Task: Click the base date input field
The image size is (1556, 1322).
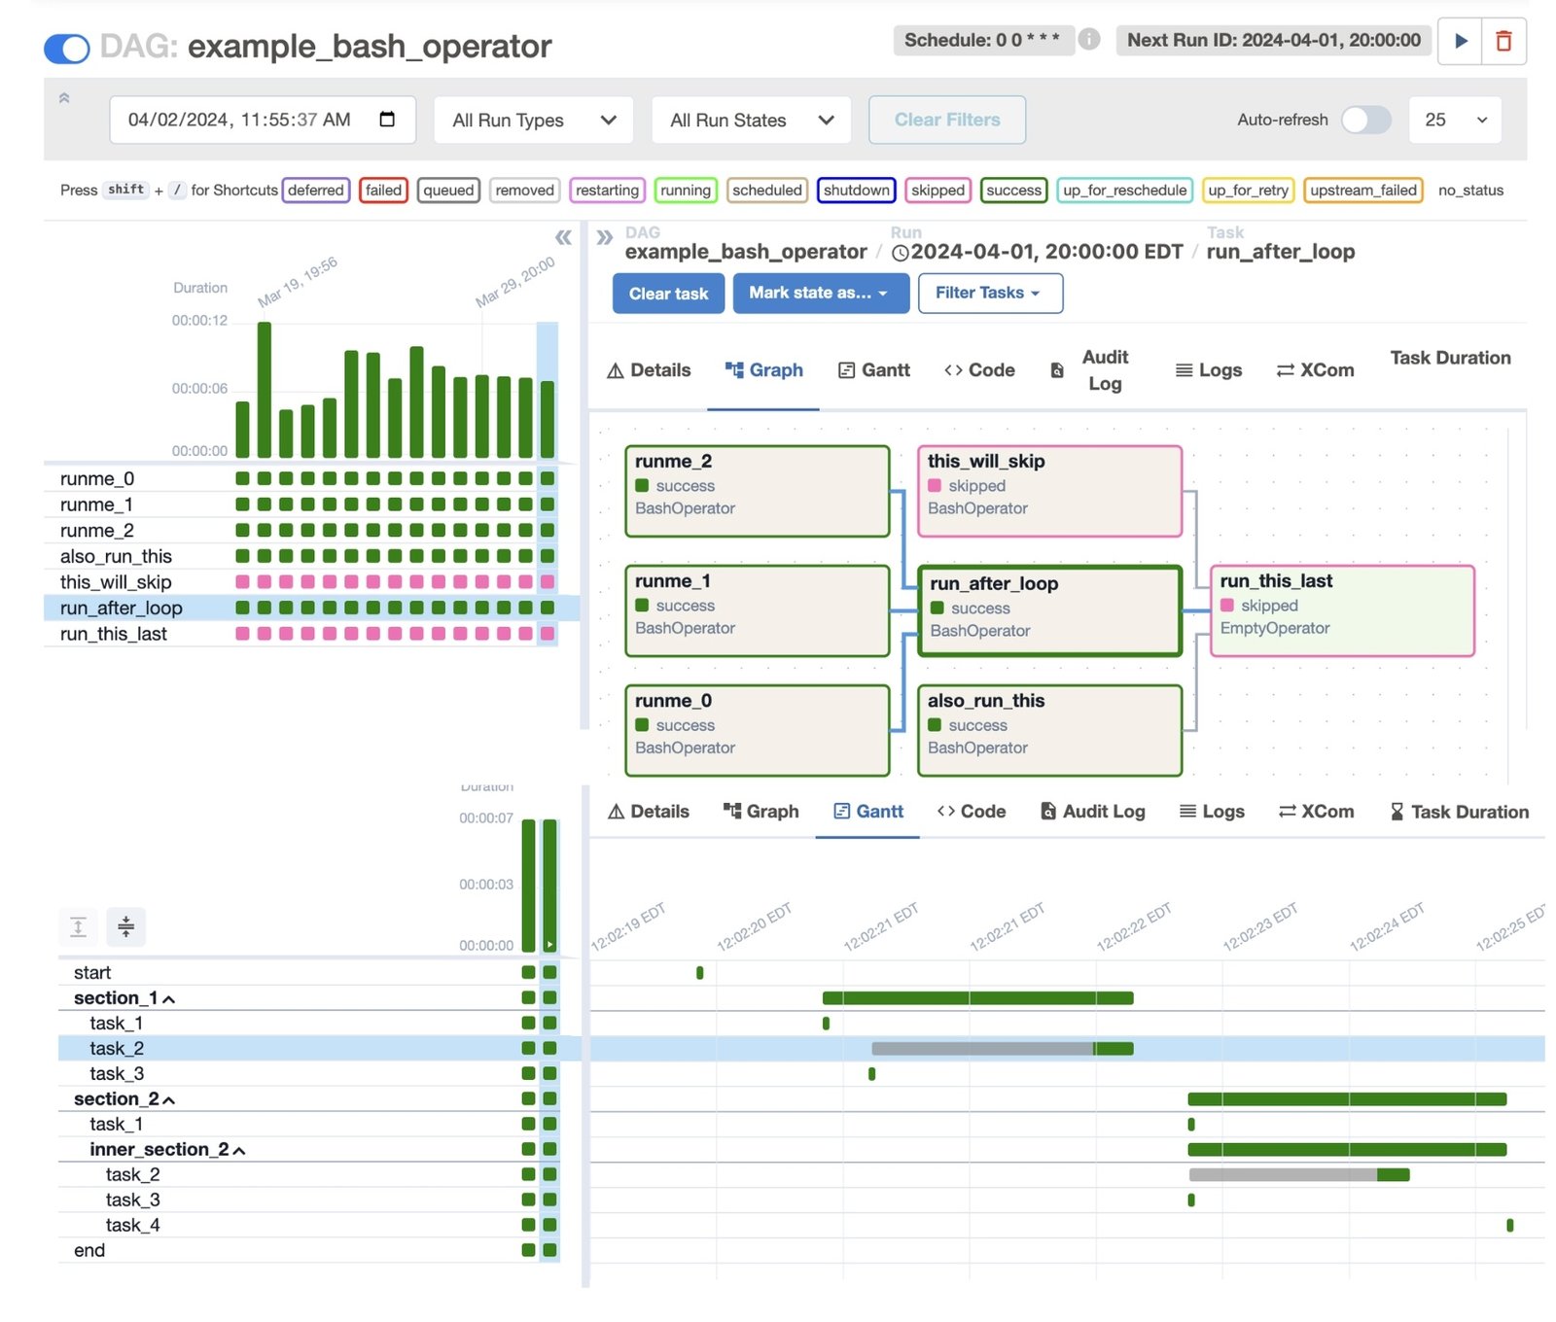Action: click(x=263, y=120)
